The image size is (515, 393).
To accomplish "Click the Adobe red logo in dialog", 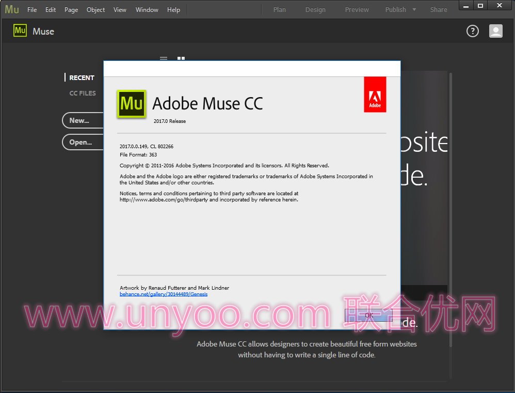I will (x=375, y=95).
